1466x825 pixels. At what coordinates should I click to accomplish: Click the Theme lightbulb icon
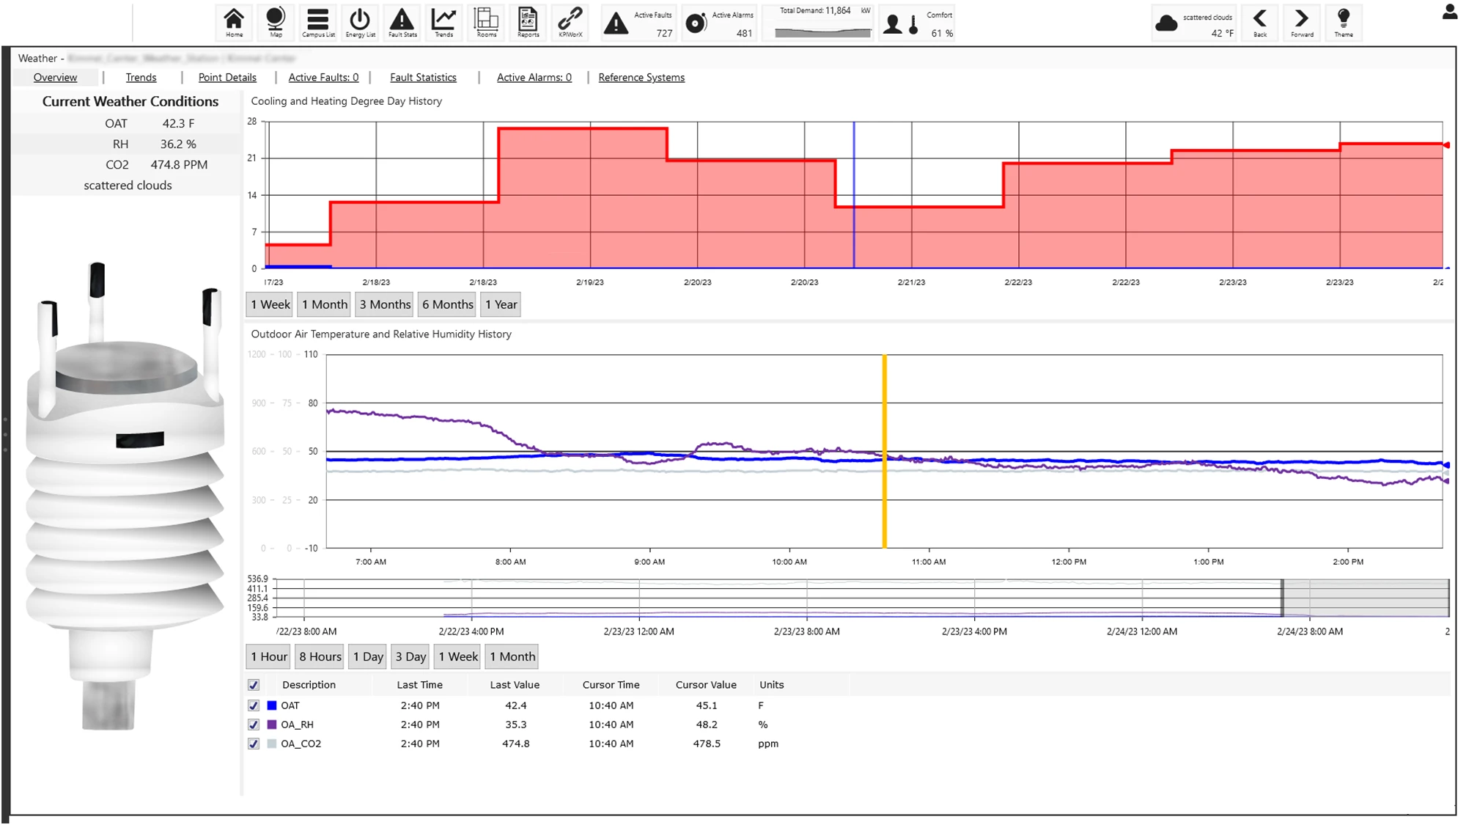click(1343, 22)
